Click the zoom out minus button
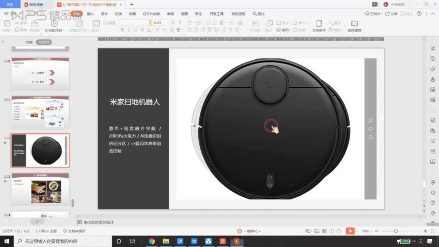 click(x=377, y=231)
